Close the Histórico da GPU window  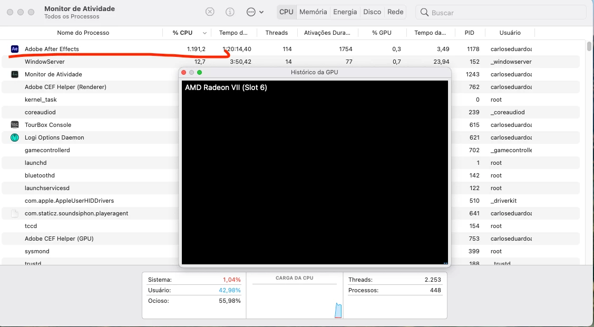(x=184, y=72)
